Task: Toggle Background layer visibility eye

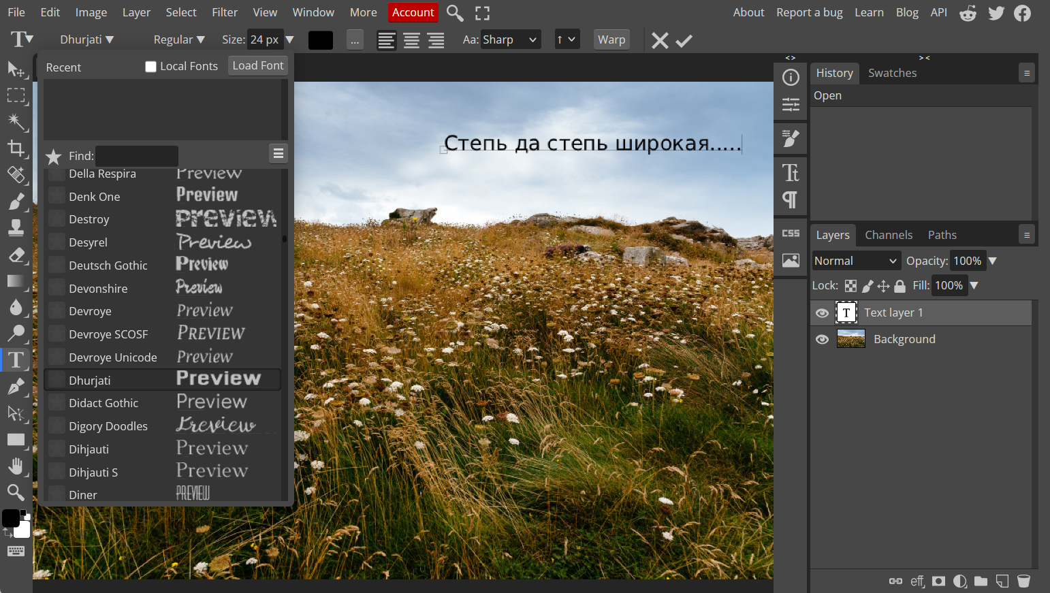Action: click(822, 339)
